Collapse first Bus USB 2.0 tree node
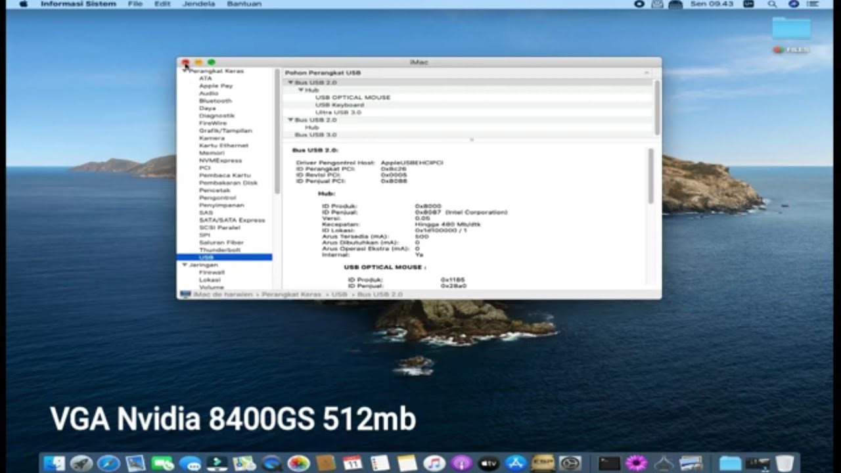 click(x=290, y=83)
